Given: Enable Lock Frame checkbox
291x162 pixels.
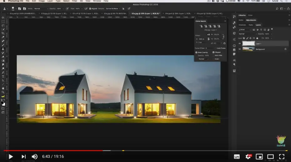Looking at the screenshot, I should pyautogui.click(x=216, y=48).
